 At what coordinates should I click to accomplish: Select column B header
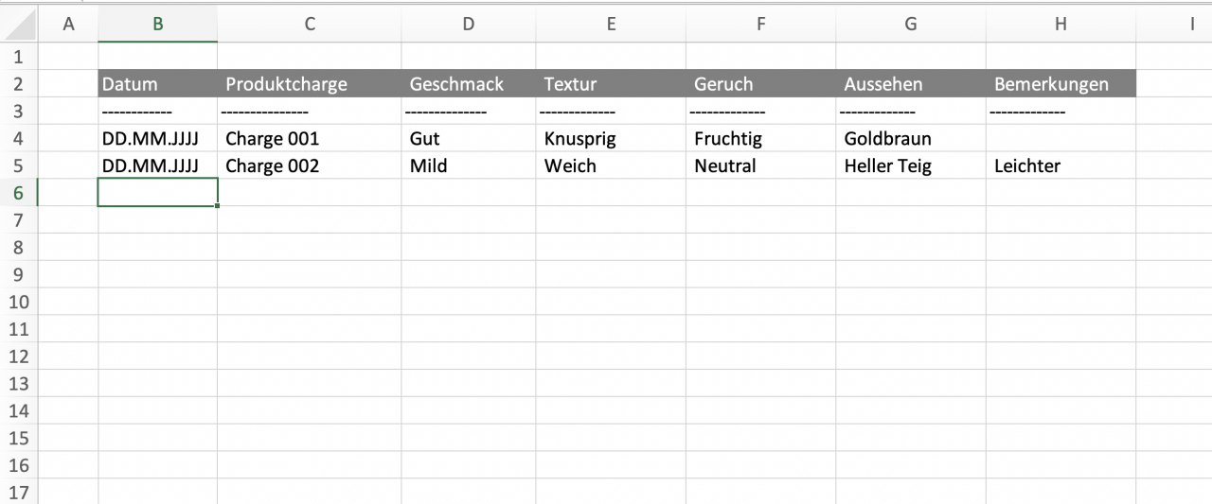157,26
